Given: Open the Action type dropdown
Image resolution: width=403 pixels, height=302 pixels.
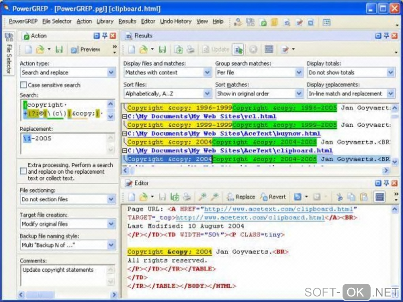Looking at the screenshot, I should (111, 72).
